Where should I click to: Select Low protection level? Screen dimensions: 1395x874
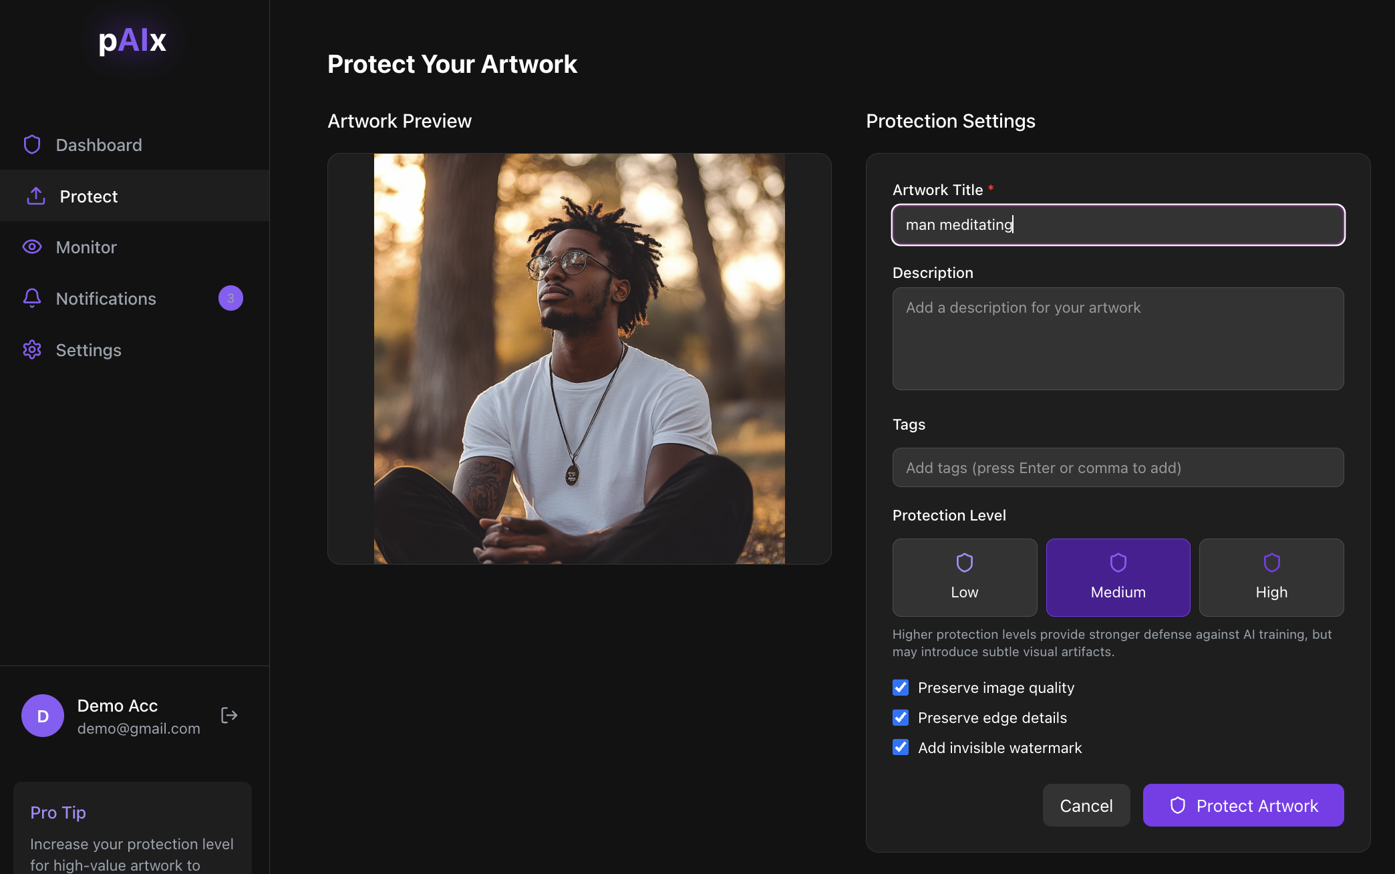tap(964, 577)
